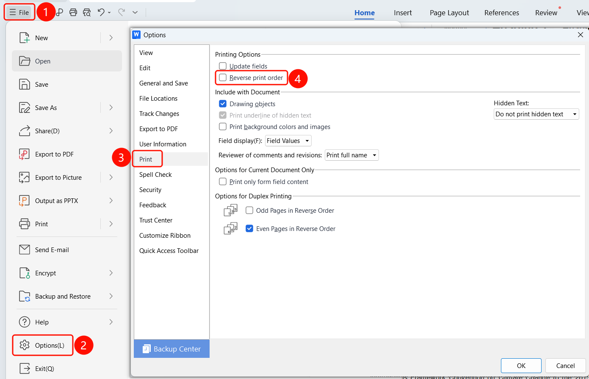Open the Hidden Text dropdown
The height and width of the screenshot is (379, 589).
pos(536,114)
